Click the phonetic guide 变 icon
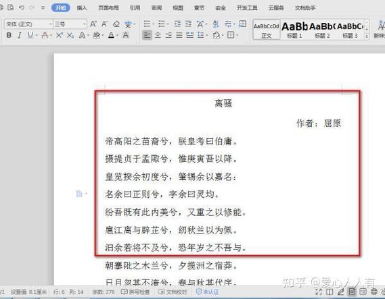Image resolution: width=385 pixels, height=299 pixels. tap(128, 24)
